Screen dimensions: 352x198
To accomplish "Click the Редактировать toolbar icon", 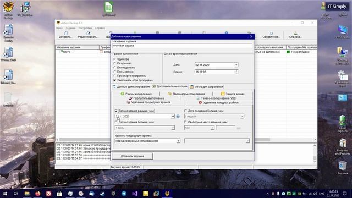I will tap(88, 35).
